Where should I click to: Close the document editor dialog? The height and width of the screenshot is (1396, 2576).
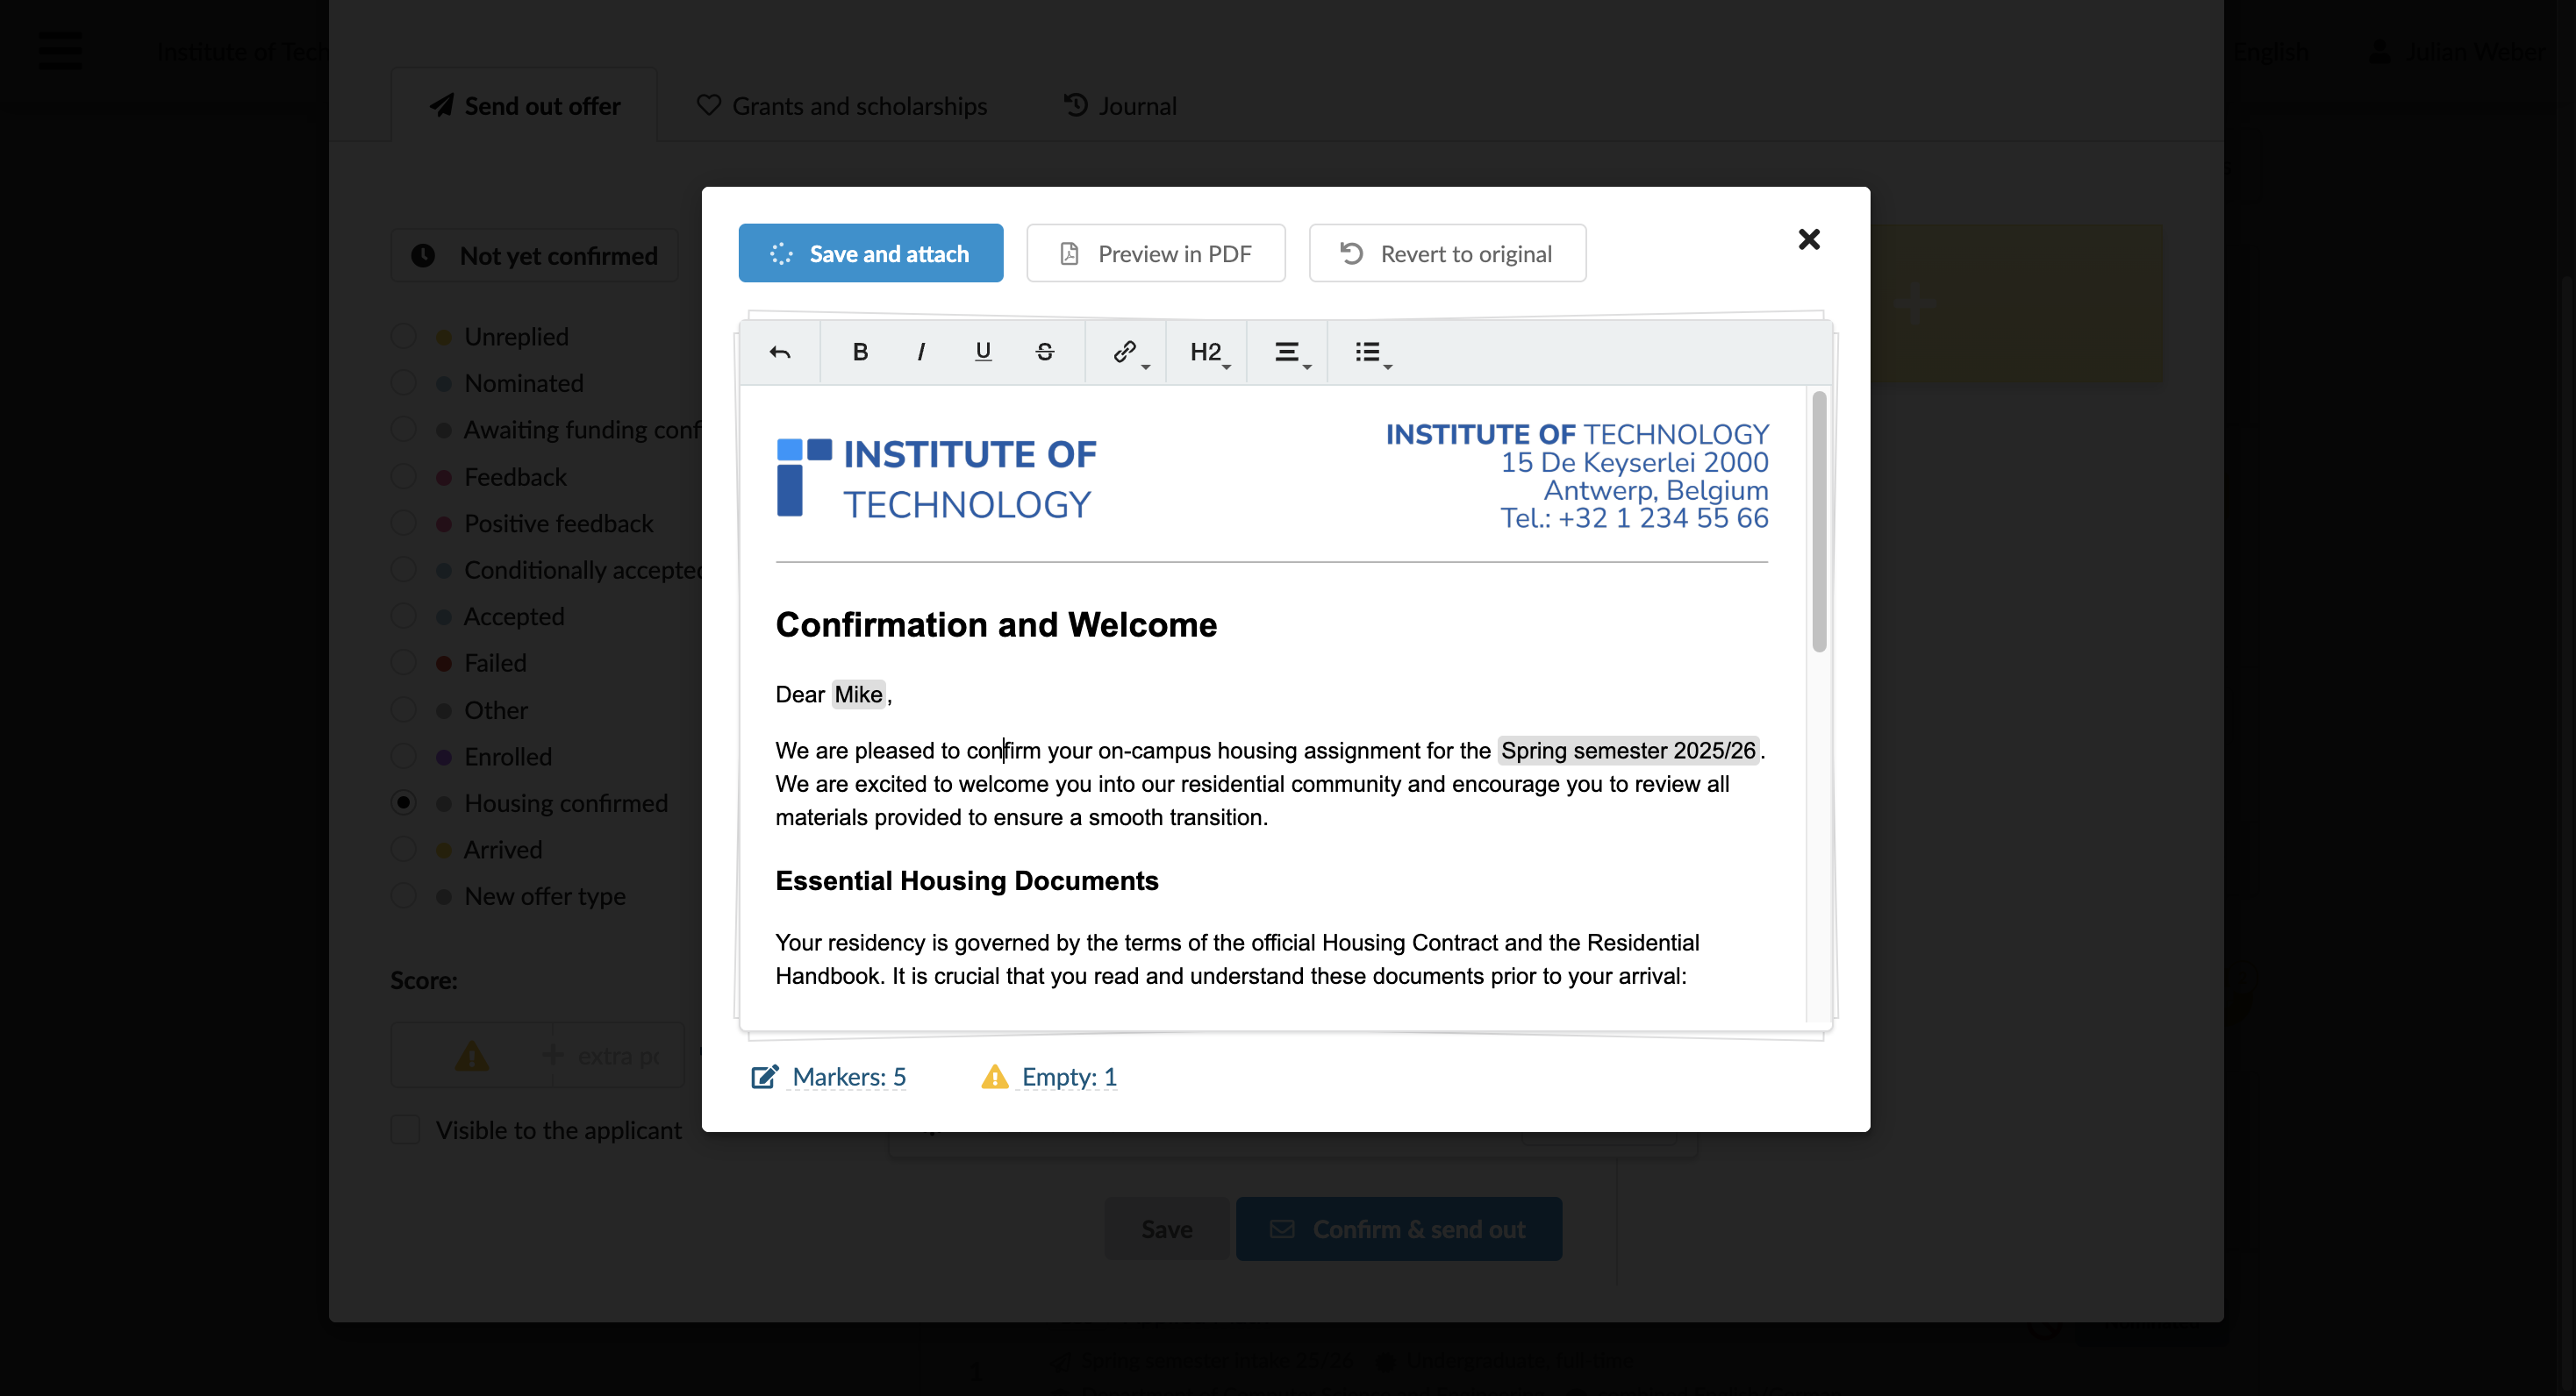[1809, 240]
